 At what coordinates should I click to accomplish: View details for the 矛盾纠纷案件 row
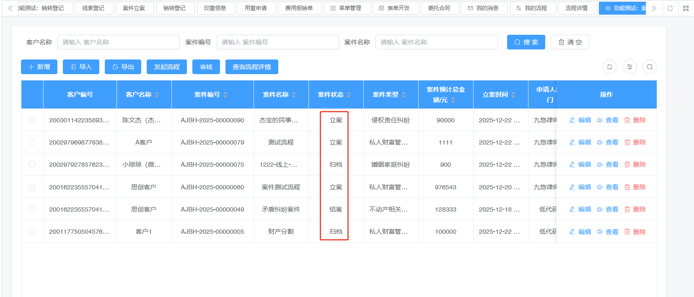608,209
